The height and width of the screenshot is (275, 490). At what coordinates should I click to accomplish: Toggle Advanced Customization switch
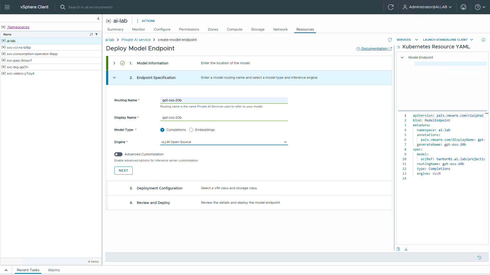[118, 154]
